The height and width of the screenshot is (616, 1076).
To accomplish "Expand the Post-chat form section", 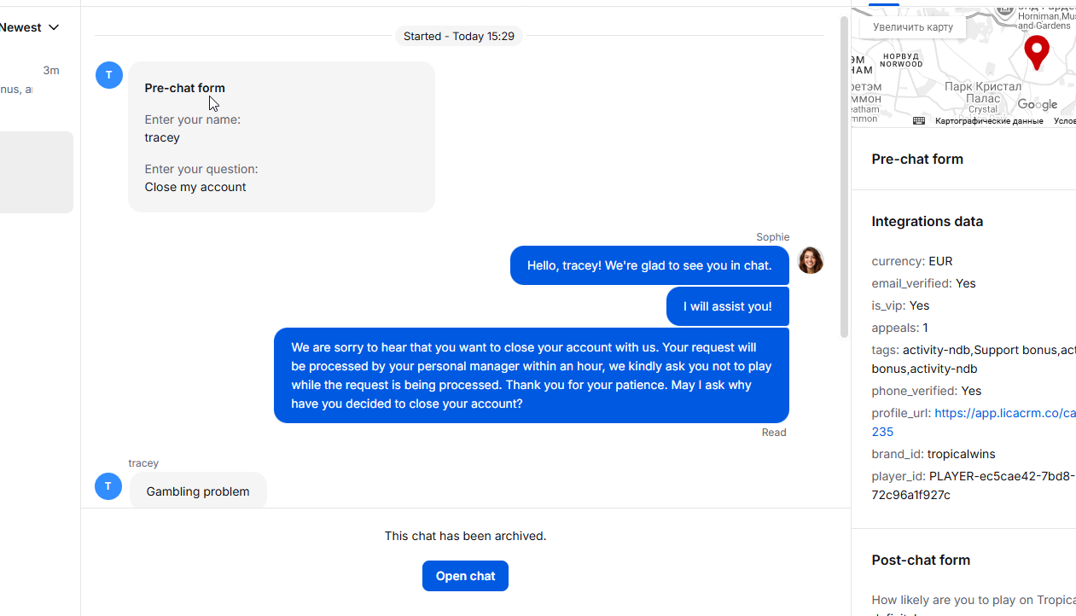I will click(921, 561).
